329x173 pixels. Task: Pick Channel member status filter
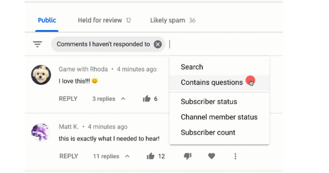pyautogui.click(x=219, y=117)
